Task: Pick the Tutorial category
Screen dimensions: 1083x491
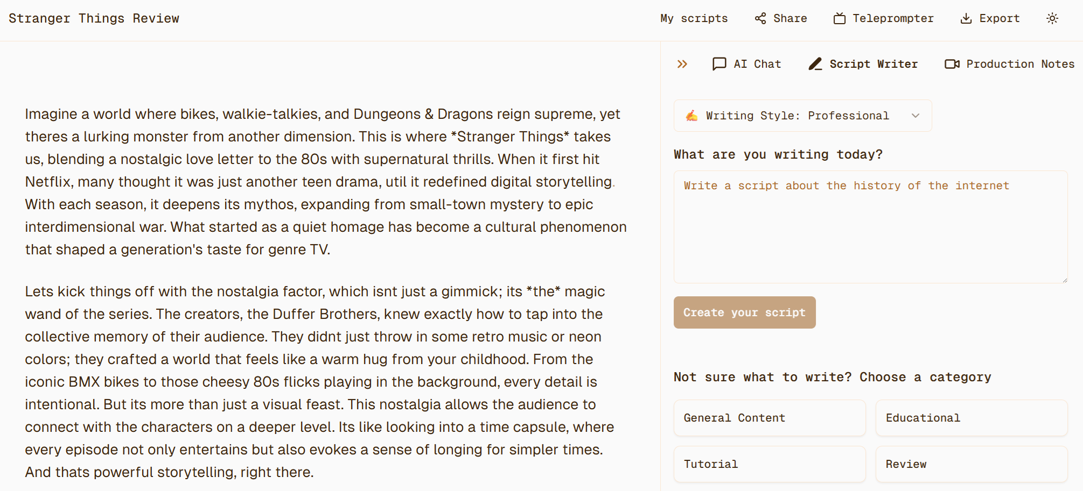Action: point(770,464)
